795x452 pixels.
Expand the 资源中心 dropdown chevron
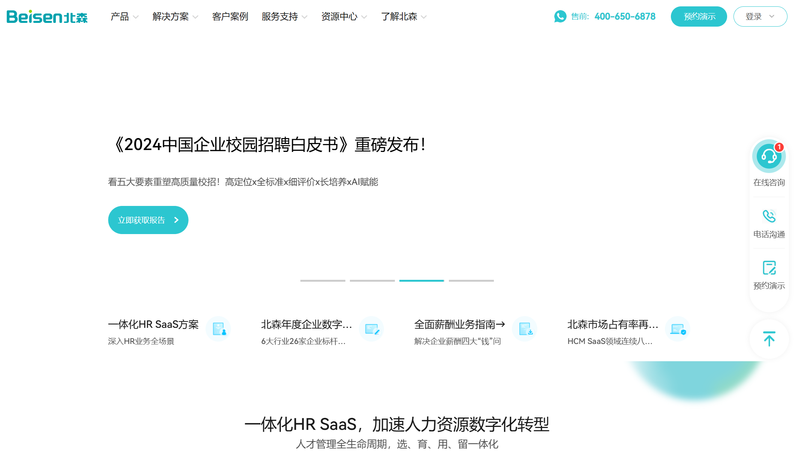click(364, 17)
